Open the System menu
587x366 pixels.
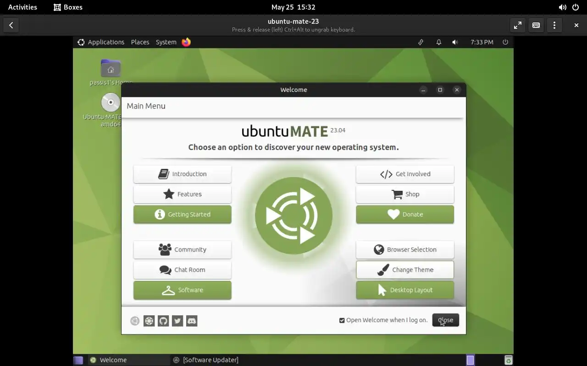[166, 42]
